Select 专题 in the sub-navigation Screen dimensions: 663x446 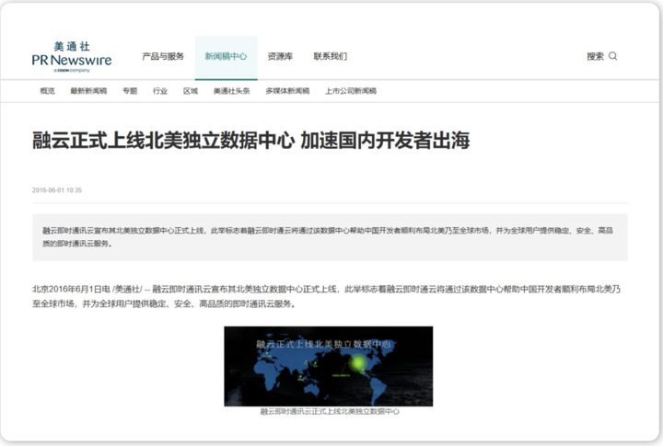130,91
